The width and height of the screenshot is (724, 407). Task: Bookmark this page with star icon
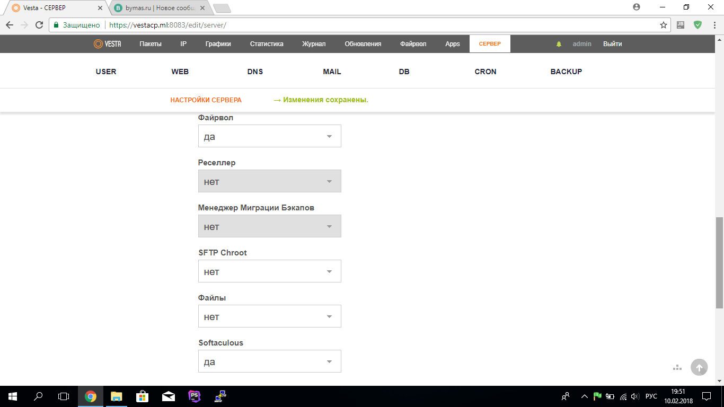[663, 25]
